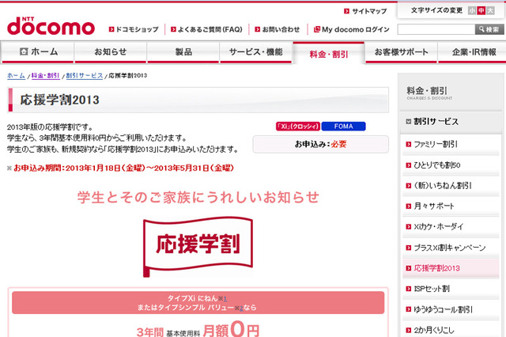Click the 応援学割2013 page heading
506x337 pixels.
[x=60, y=100]
